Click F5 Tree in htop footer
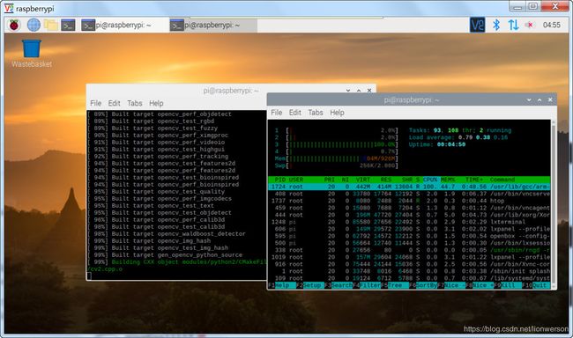 click(x=395, y=285)
